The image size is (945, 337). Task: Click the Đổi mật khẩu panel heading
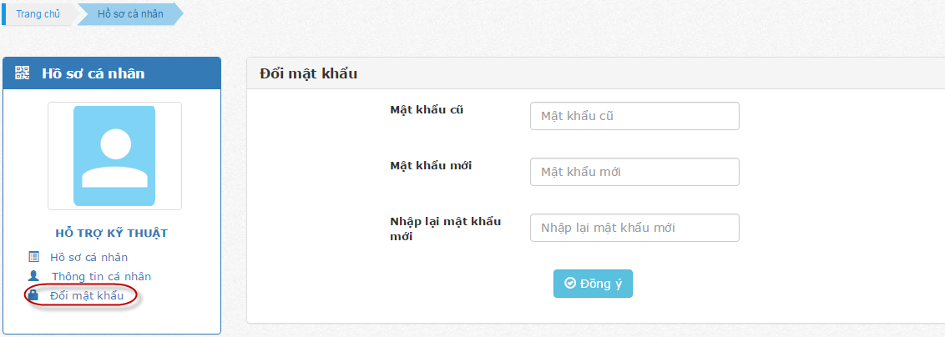click(309, 74)
